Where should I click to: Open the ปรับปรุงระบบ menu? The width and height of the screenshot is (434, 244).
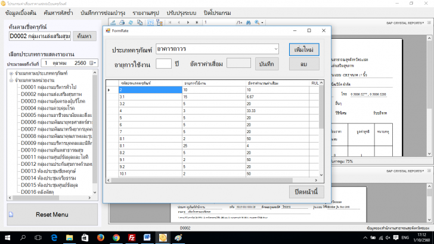tap(181, 13)
